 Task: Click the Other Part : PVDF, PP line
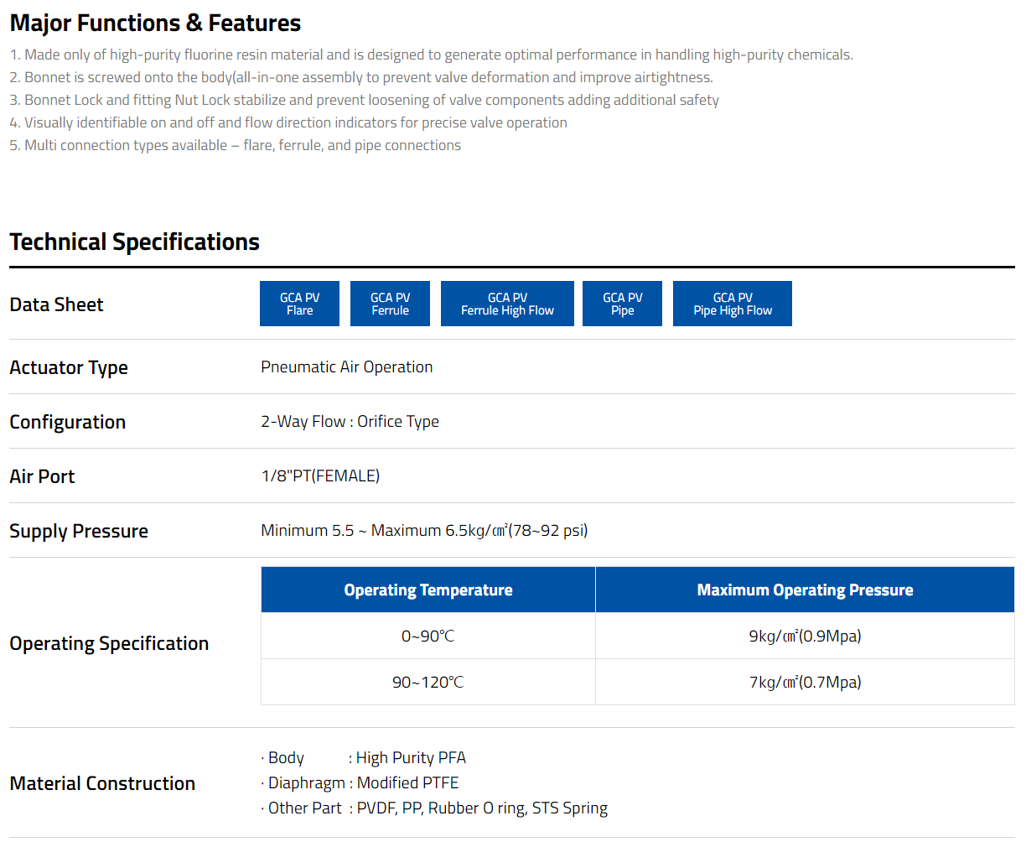pyautogui.click(x=434, y=808)
